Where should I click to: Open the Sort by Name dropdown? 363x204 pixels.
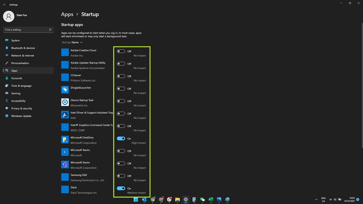73,42
